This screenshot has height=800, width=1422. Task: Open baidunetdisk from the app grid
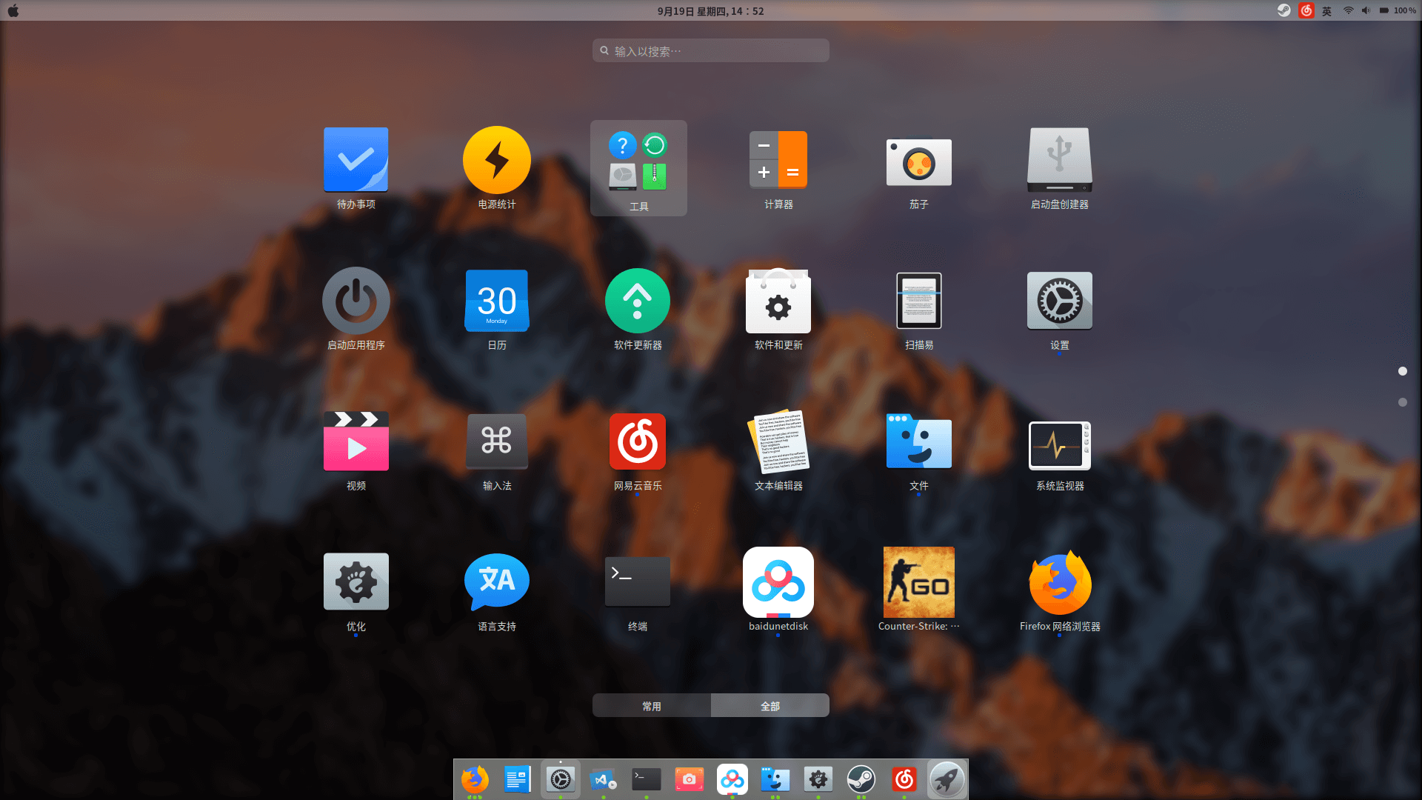pyautogui.click(x=778, y=582)
